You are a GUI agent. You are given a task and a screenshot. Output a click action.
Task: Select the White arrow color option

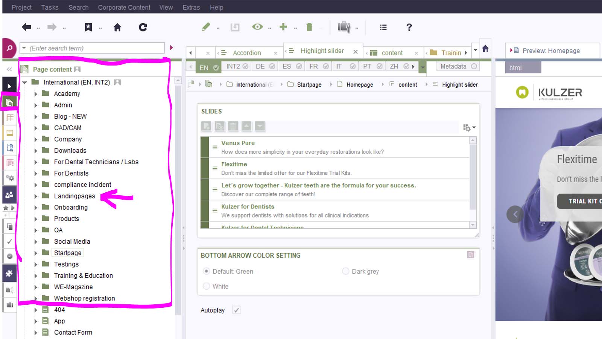point(206,286)
